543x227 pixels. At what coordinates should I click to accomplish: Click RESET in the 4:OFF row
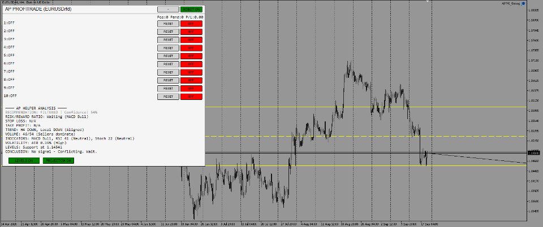point(168,48)
